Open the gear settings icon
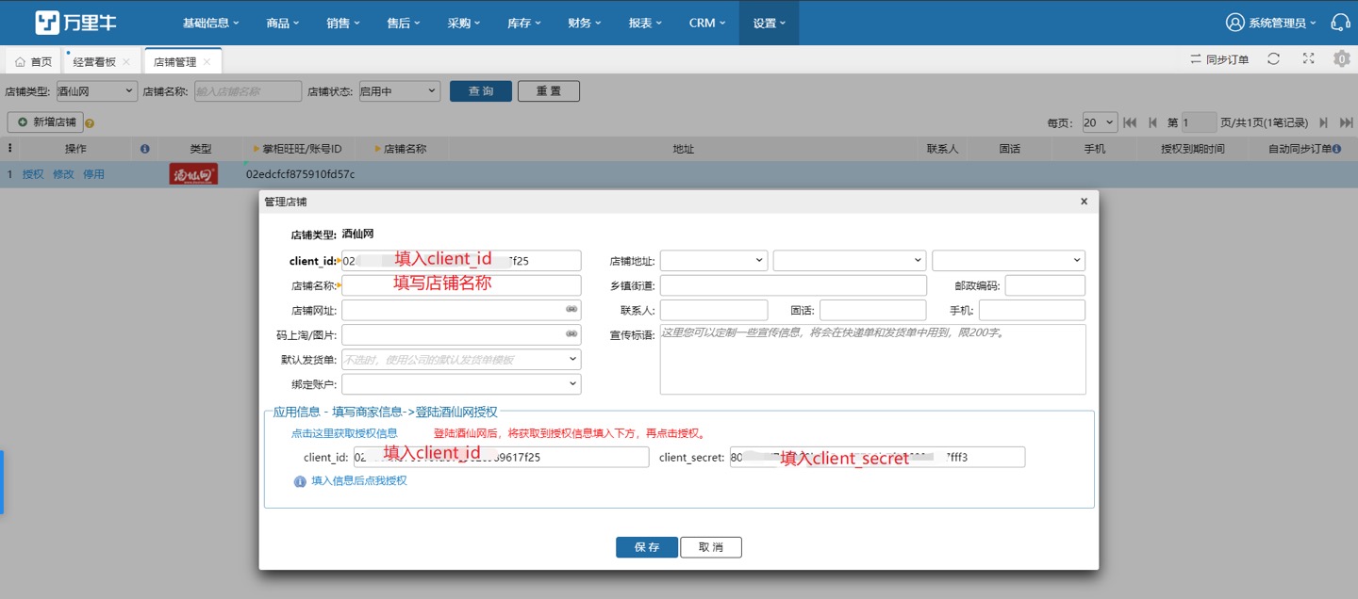This screenshot has width=1358, height=599. click(x=1341, y=58)
